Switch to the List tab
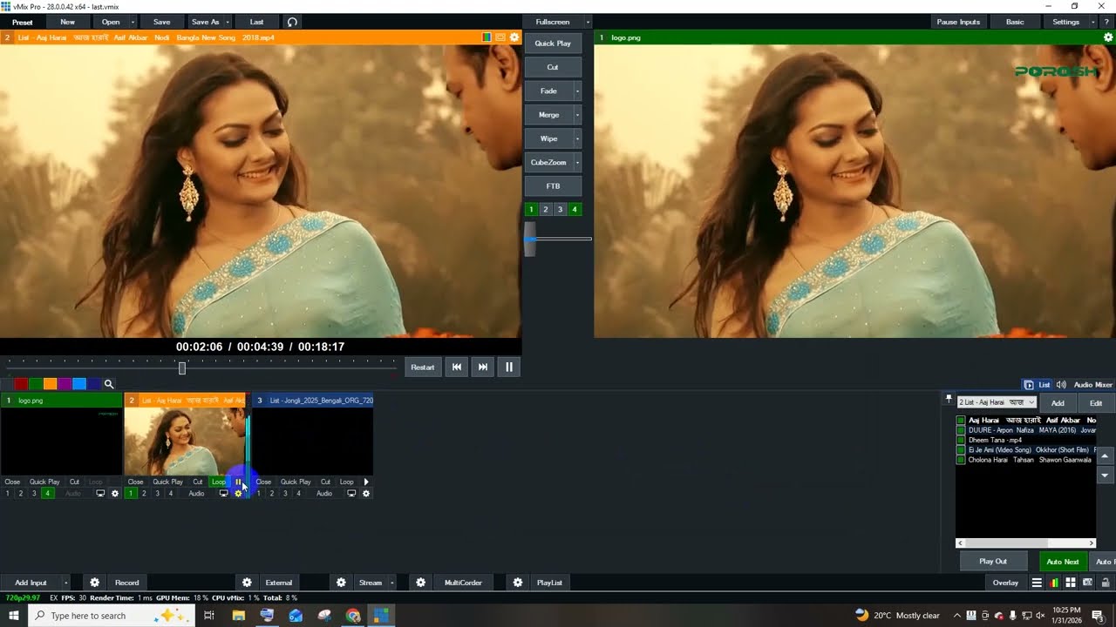This screenshot has width=1116, height=627. 1038,385
